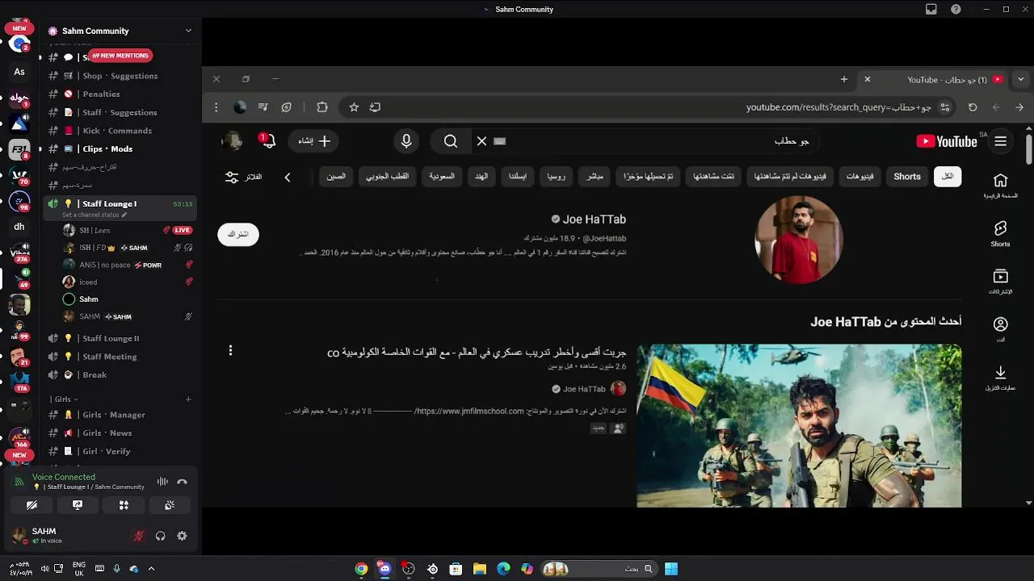1034x581 pixels.
Task: Select the فيديوهات filter chip
Action: 860,177
